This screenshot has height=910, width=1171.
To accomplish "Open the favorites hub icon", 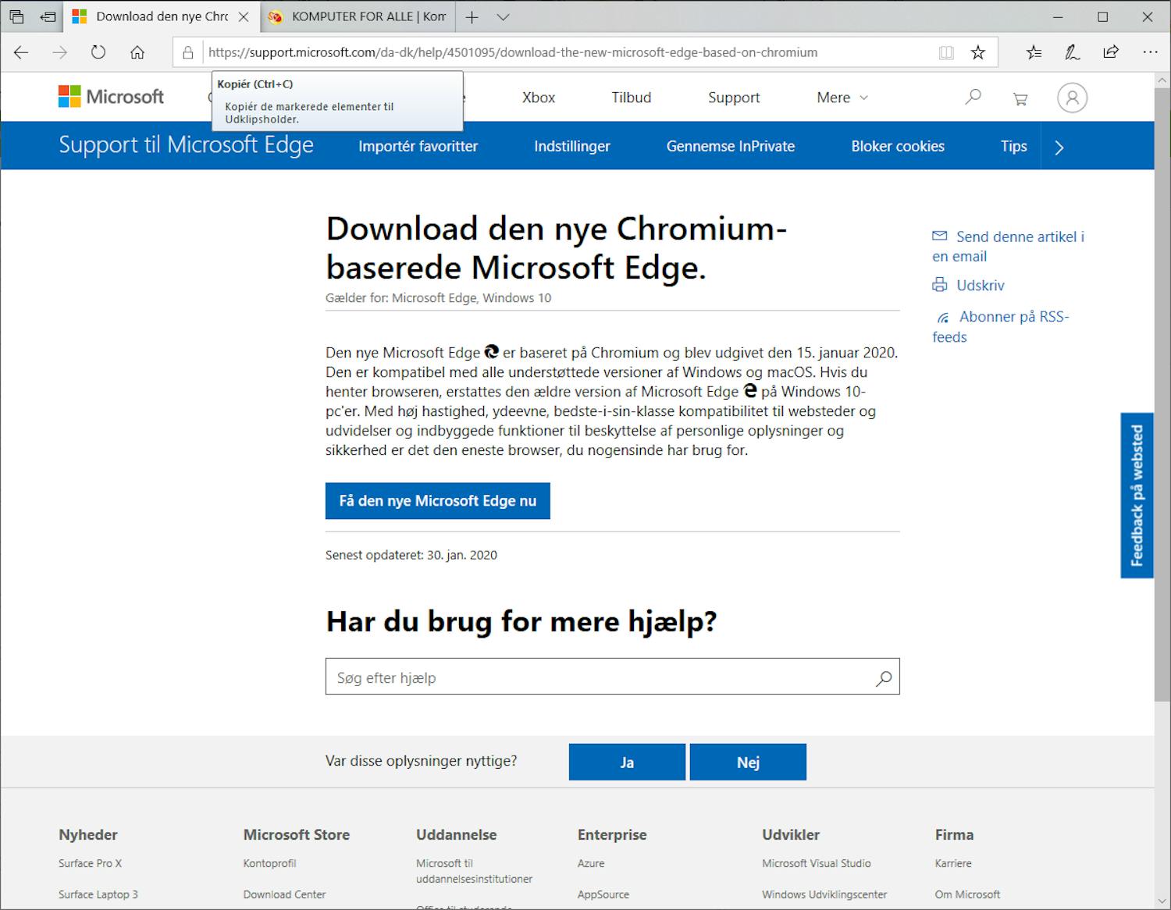I will (1034, 52).
